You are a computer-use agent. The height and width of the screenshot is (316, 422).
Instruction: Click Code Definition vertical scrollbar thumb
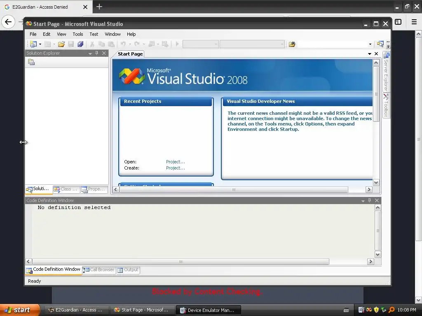377,230
